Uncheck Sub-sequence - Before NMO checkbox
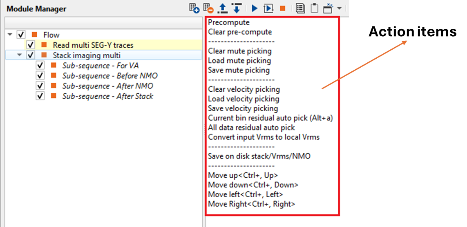The image size is (467, 227). (x=40, y=76)
